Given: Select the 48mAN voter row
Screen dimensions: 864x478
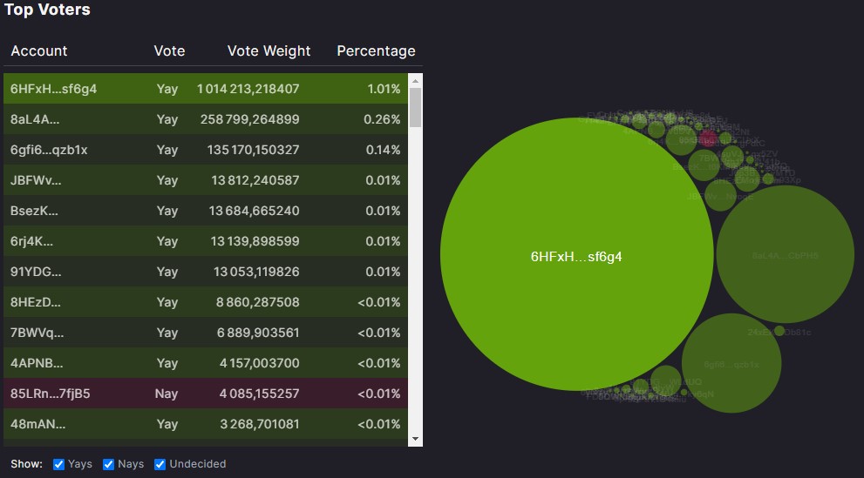Looking at the screenshot, I should (x=205, y=424).
